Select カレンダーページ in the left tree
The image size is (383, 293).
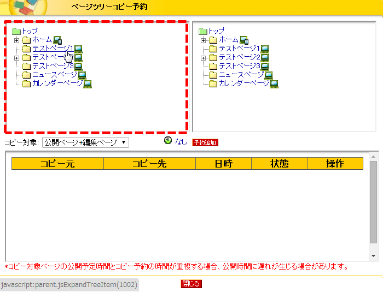tap(57, 83)
